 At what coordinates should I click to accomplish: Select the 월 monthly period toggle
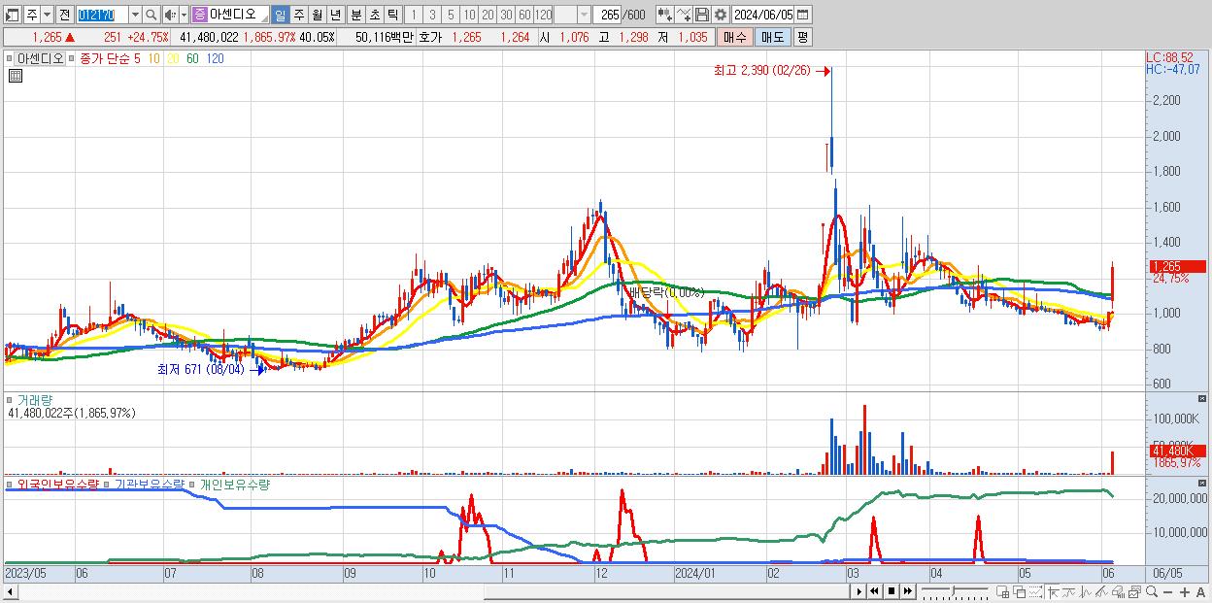[x=317, y=15]
